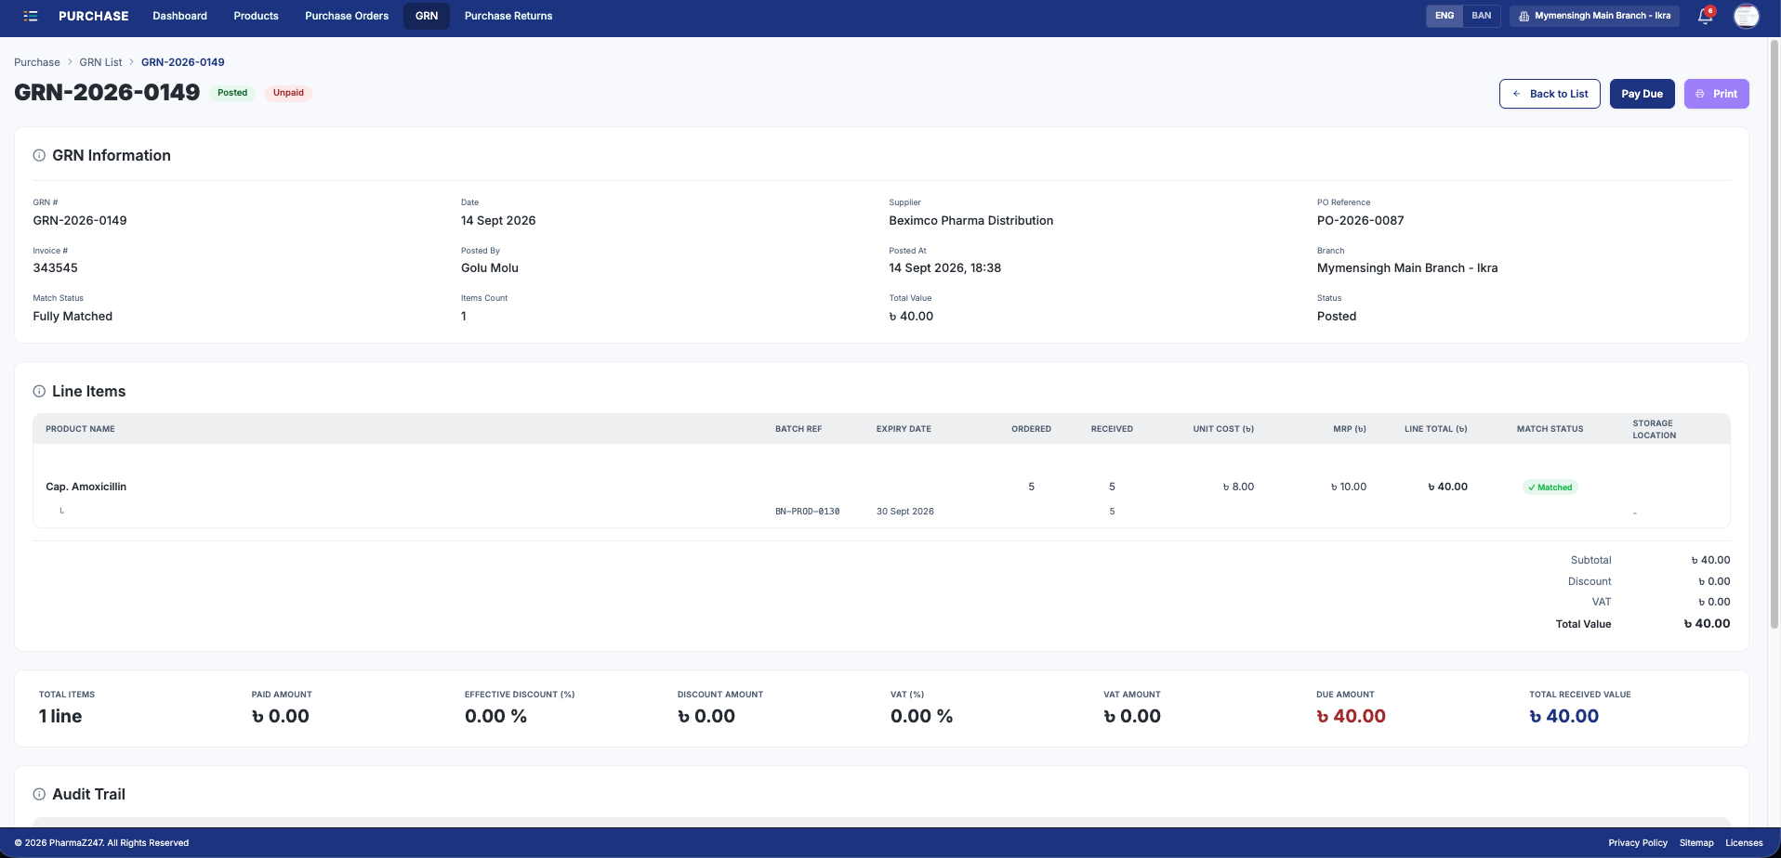Screen dimensions: 1781x858
Task: Click the info icon beside GRN Information
Action: pos(39,155)
